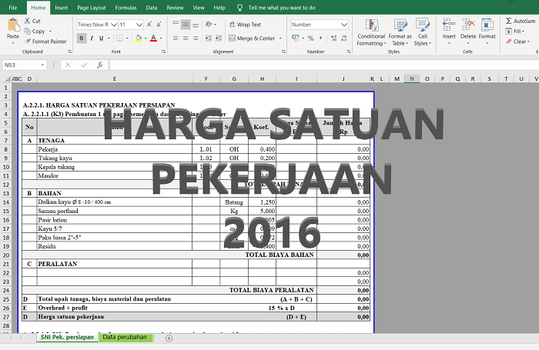
Task: Increase indent of cell
Action: coord(218,38)
